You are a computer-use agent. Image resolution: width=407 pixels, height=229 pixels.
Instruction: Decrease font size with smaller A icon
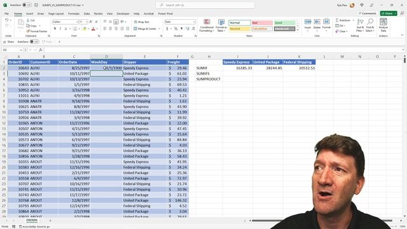pyautogui.click(x=96, y=22)
